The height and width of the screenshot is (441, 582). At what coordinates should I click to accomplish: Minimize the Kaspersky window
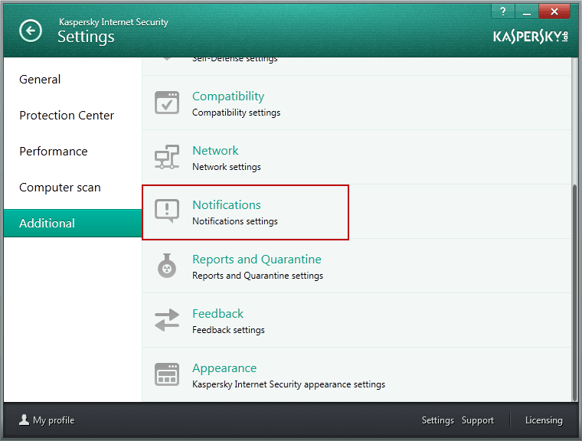[527, 11]
